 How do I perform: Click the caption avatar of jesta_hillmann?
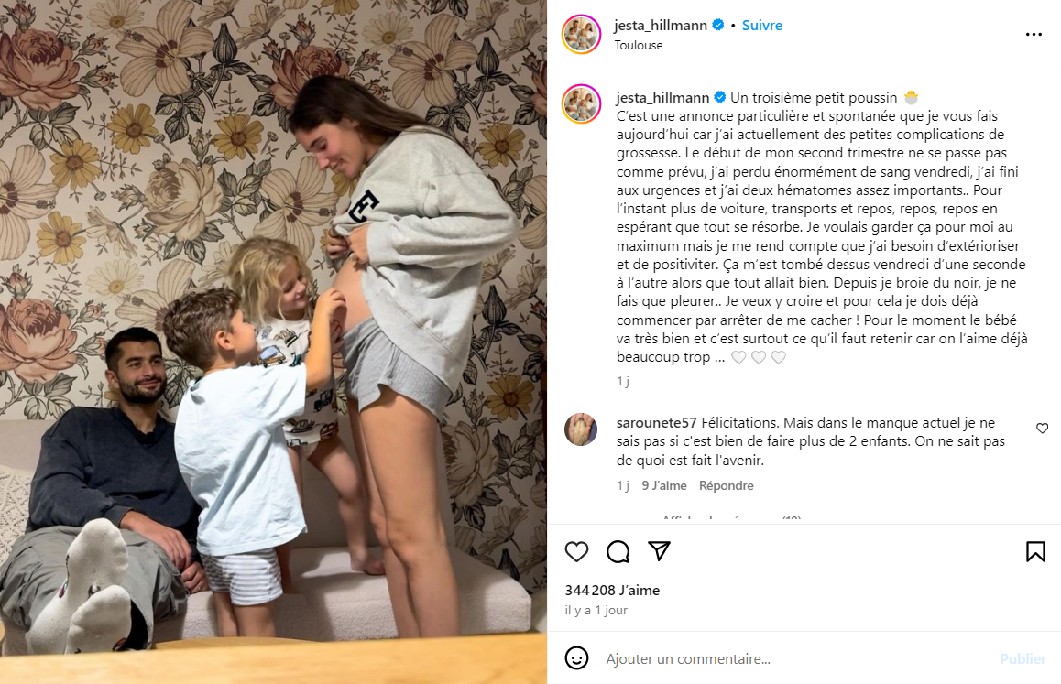pyautogui.click(x=581, y=104)
